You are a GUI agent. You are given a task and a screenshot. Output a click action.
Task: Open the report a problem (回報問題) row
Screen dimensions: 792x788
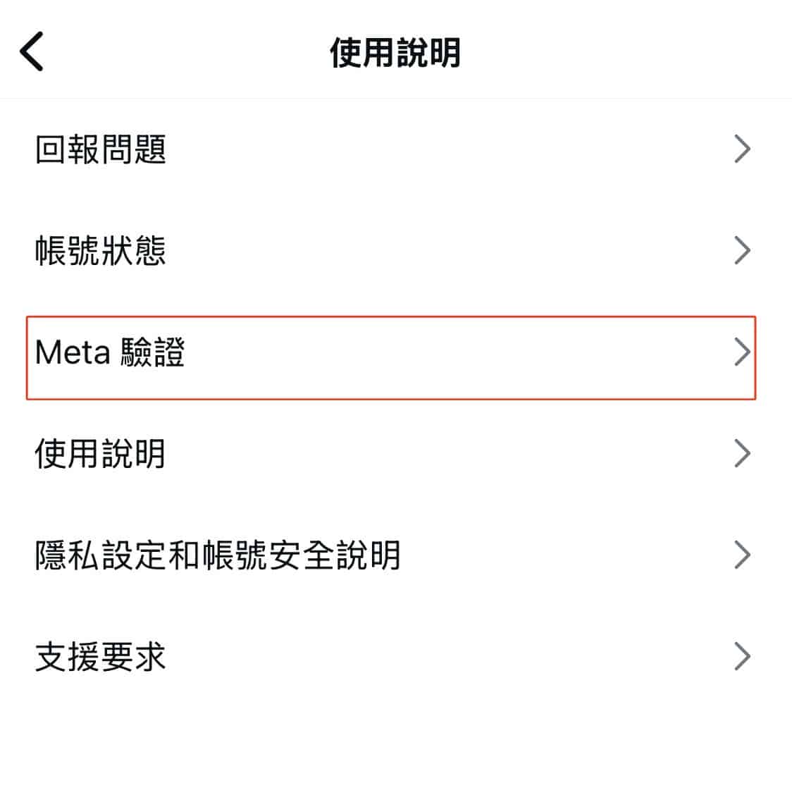tap(396, 149)
